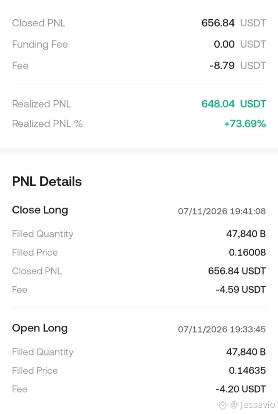Tap the Realized PNL % label
Screen dimensions: 278x414
pyautogui.click(x=47, y=124)
